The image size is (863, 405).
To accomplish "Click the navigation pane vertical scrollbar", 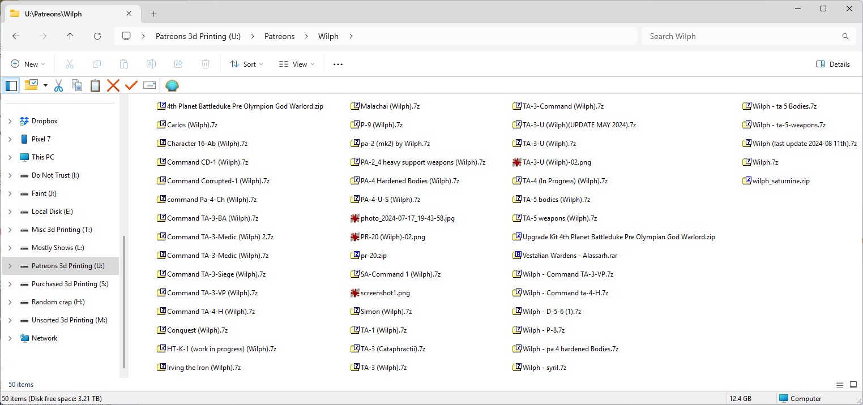I will click(124, 301).
